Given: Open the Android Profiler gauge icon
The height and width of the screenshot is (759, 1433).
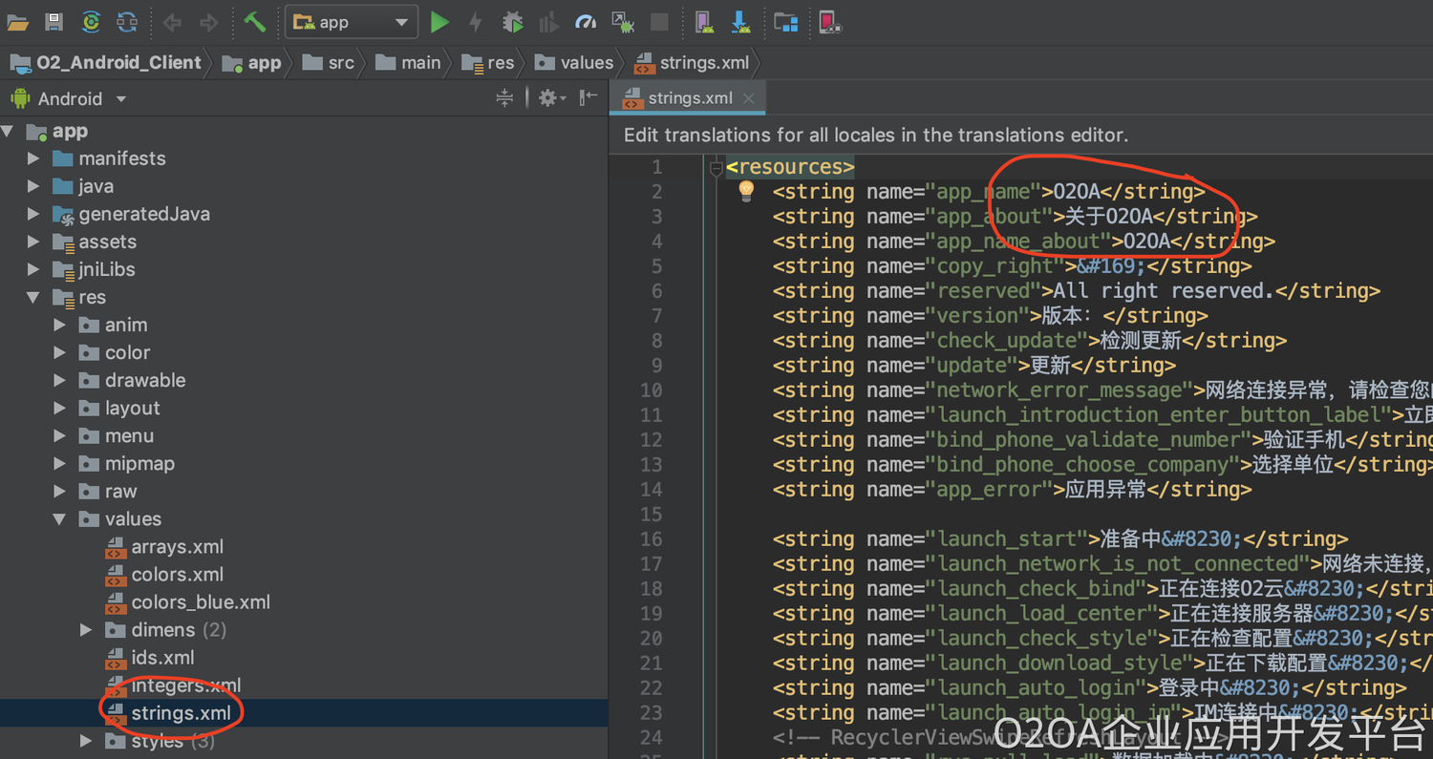Looking at the screenshot, I should pos(586,22).
